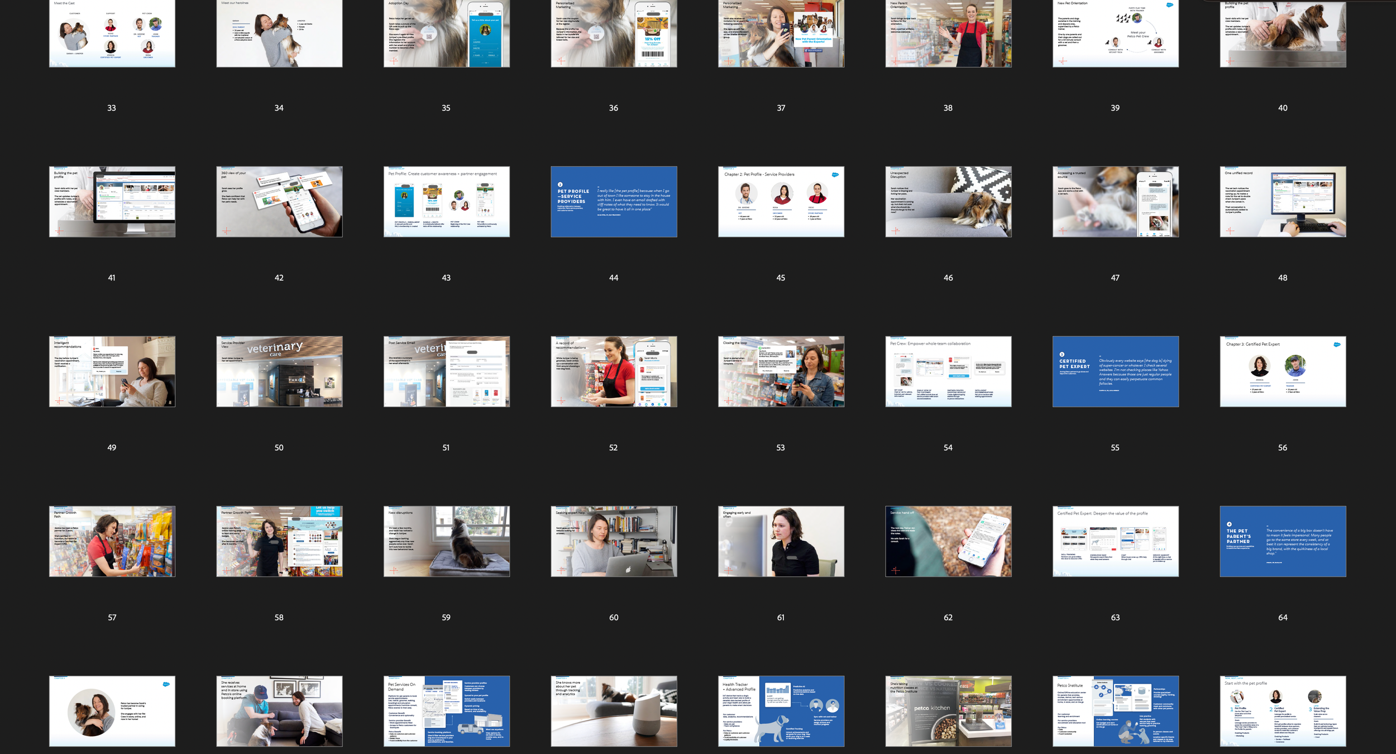The image size is (1396, 754).
Task: Select slide 42 360 view of your pet
Action: pos(279,202)
